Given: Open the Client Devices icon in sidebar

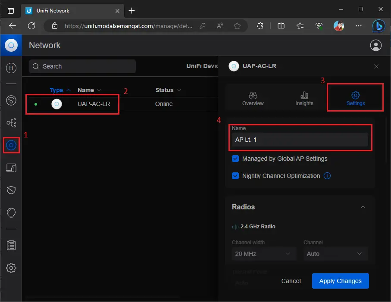Looking at the screenshot, I should (x=11, y=168).
